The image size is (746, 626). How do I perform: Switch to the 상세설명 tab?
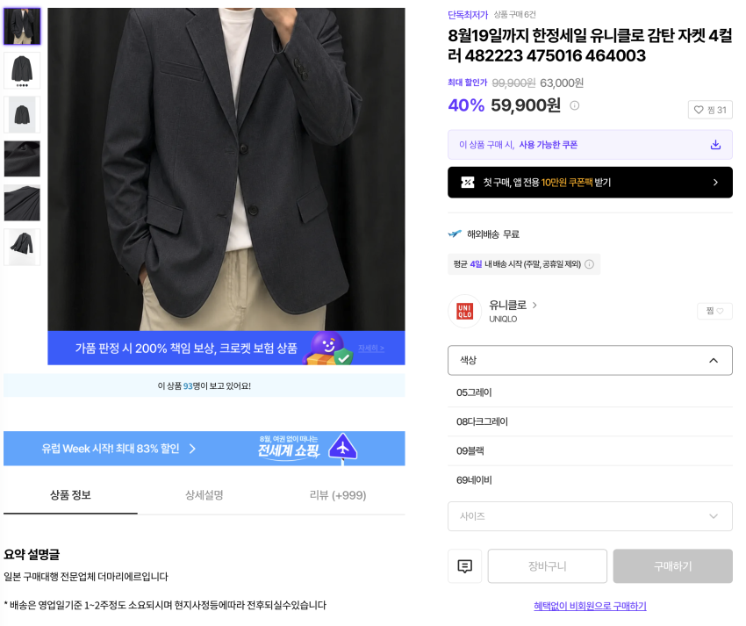pyautogui.click(x=204, y=495)
